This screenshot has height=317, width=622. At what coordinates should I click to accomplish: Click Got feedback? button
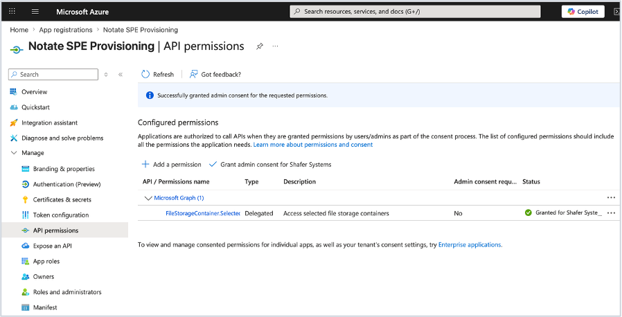215,74
